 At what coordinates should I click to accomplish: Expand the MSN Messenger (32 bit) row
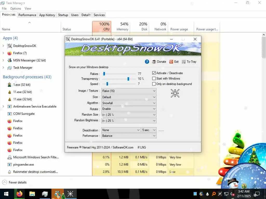[3, 60]
